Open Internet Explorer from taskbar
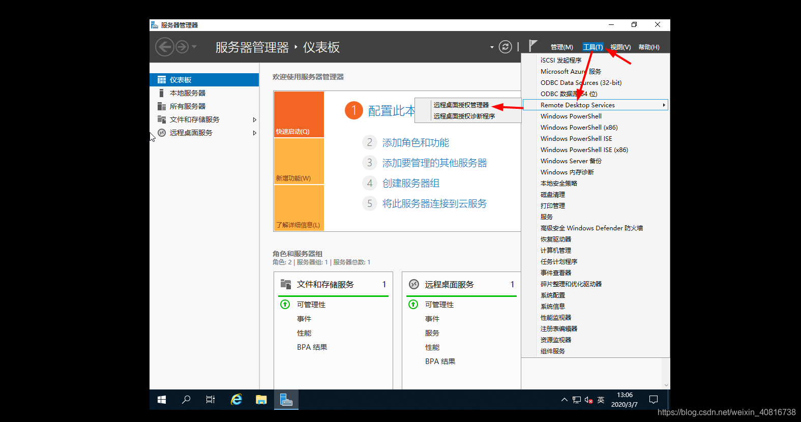This screenshot has height=422, width=801. pos(236,400)
